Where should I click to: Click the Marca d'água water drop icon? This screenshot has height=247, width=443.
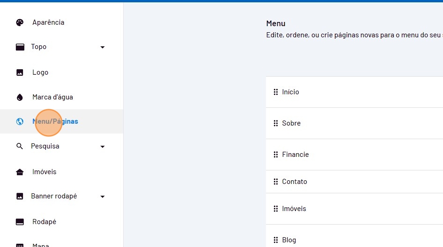20,97
